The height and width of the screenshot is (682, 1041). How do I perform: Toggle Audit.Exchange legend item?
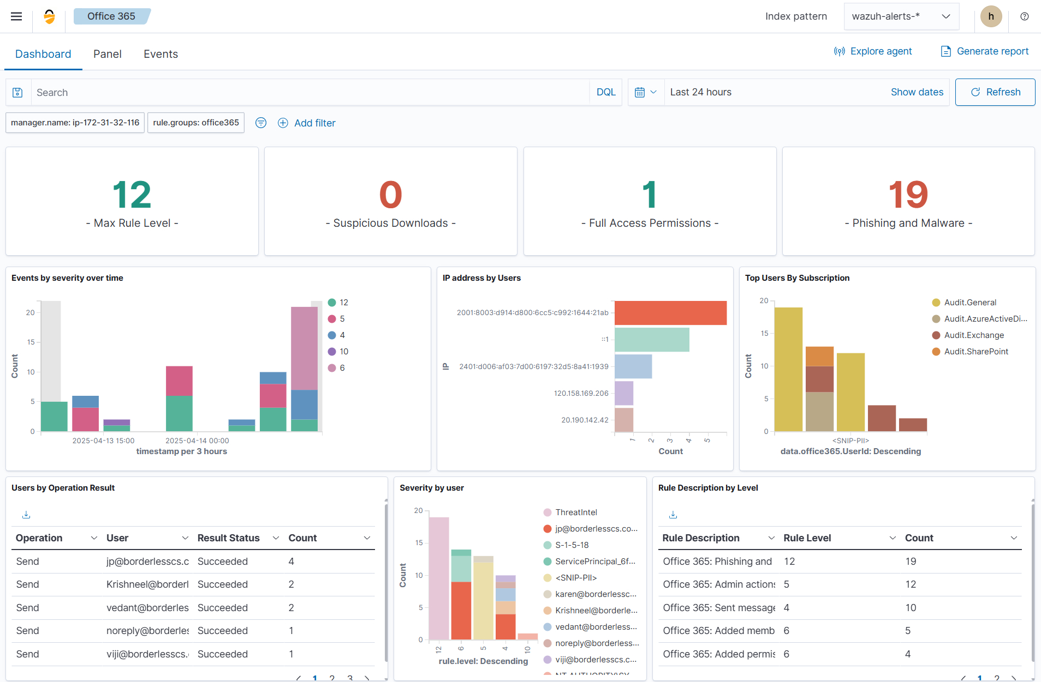(968, 335)
